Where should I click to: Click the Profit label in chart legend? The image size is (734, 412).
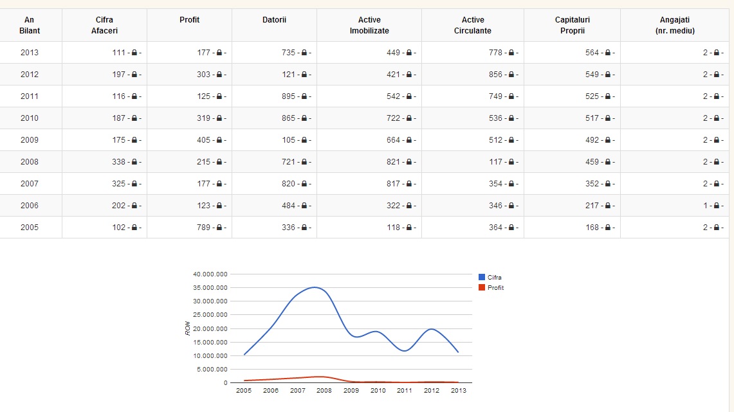(495, 288)
